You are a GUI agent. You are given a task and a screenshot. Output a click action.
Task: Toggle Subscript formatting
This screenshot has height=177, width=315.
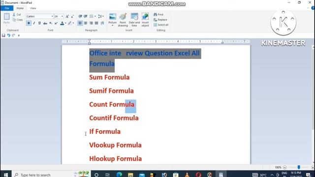[x=51, y=23]
